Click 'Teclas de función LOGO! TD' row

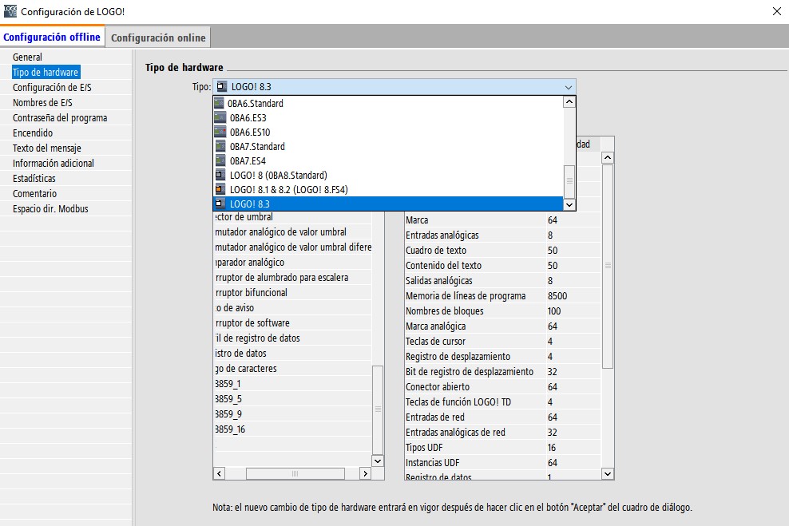tap(502, 401)
